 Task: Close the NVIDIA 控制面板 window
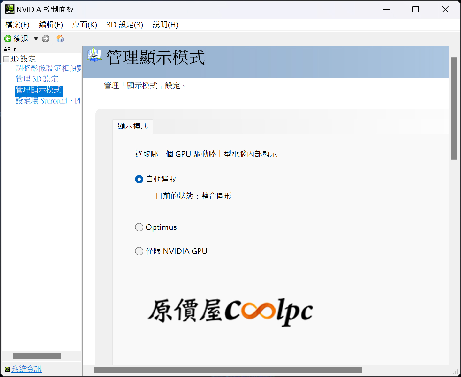[x=445, y=9]
